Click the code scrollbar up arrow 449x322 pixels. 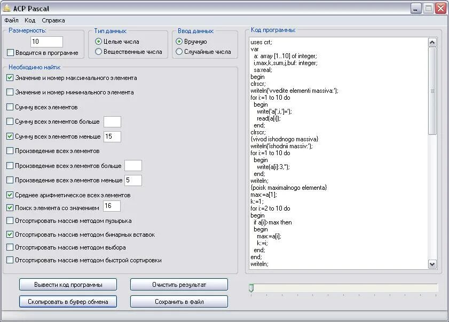tap(432, 42)
